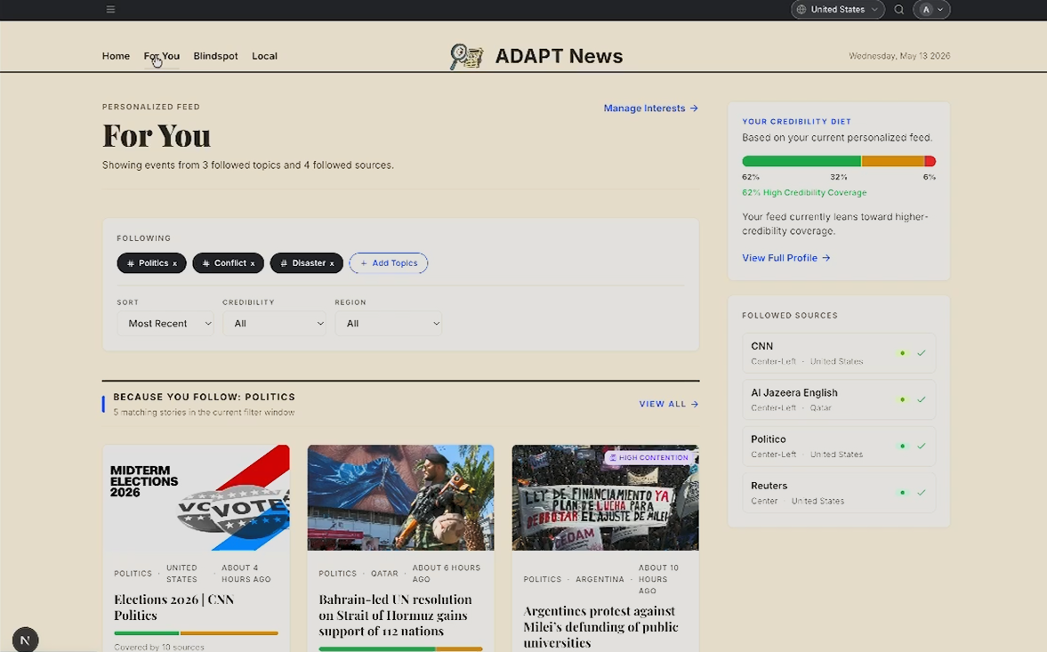The height and width of the screenshot is (652, 1047).
Task: Click the green status dot for CNN
Action: tap(903, 353)
